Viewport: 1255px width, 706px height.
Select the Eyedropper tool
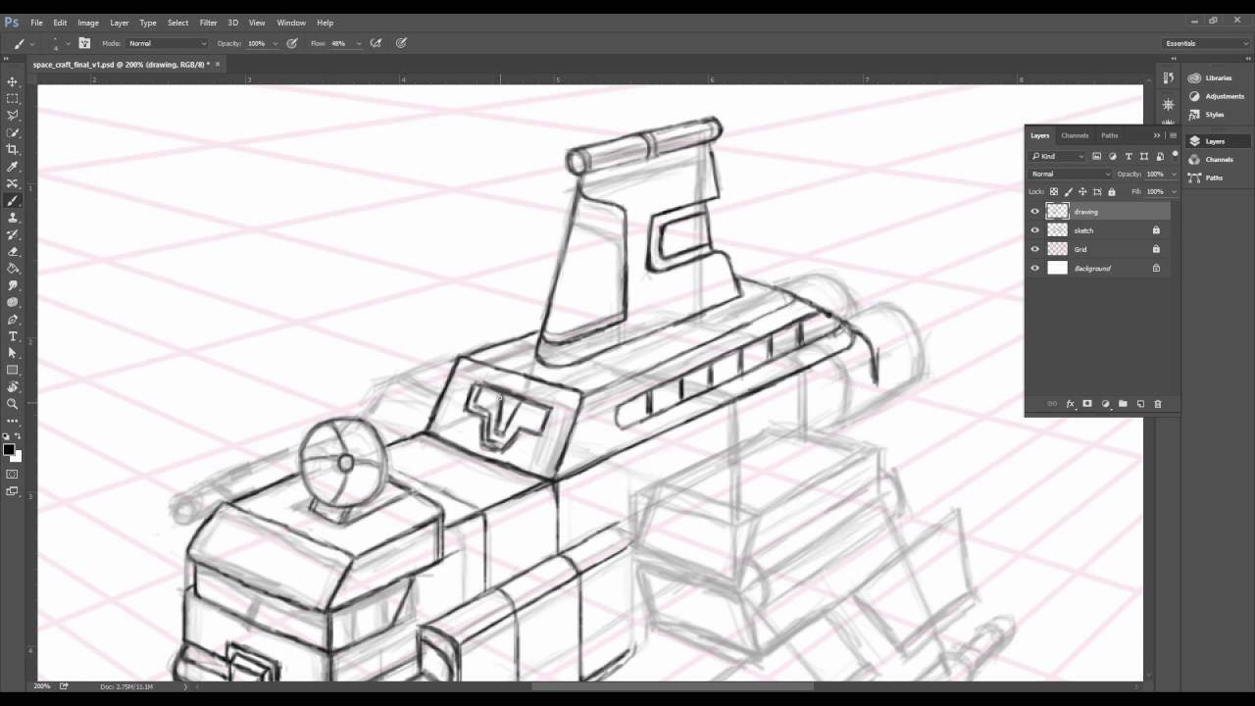13,167
